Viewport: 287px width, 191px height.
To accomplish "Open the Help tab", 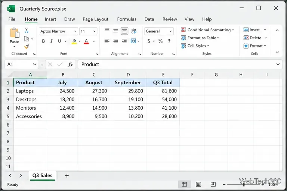I will 207,19.
